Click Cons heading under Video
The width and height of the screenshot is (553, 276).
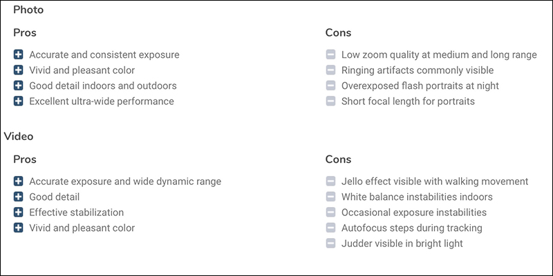tap(338, 159)
